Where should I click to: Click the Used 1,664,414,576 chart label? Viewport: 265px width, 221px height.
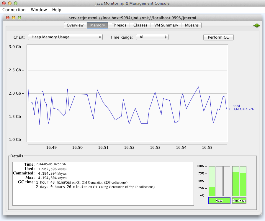coord(243,108)
